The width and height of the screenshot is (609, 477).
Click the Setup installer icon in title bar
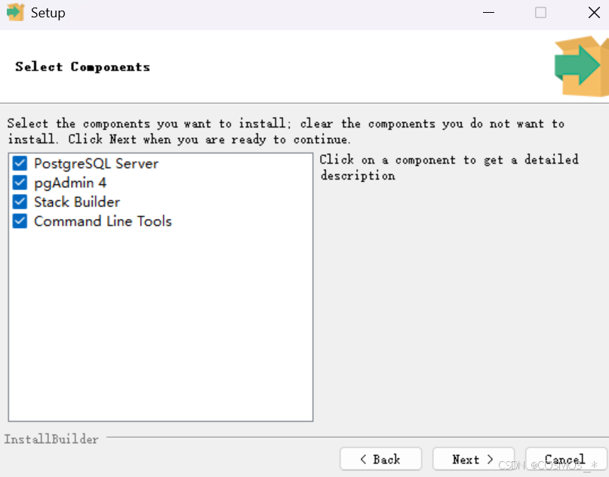[x=15, y=12]
